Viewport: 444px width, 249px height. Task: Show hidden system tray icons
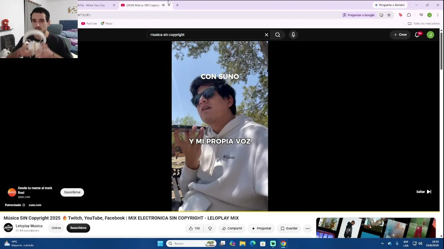(382, 243)
